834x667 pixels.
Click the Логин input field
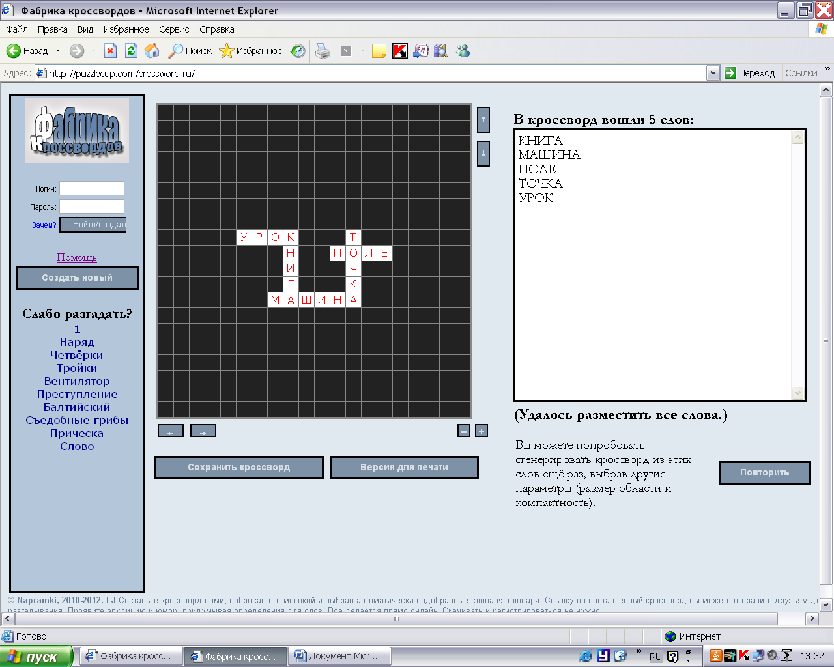coord(92,188)
